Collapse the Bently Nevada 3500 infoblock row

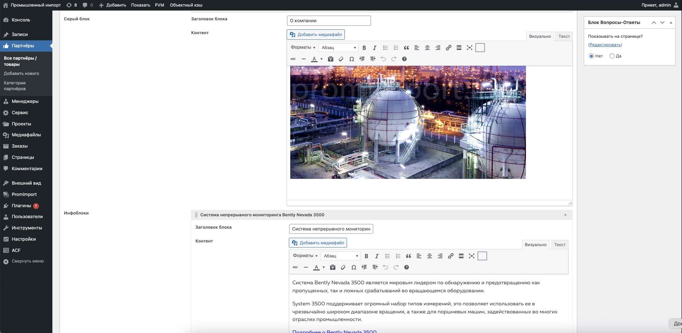click(x=565, y=215)
